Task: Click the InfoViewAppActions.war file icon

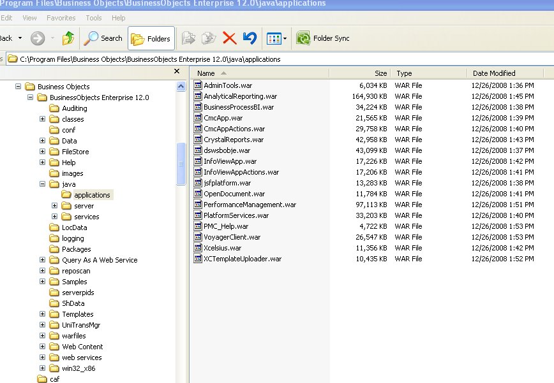Action: tap(198, 172)
